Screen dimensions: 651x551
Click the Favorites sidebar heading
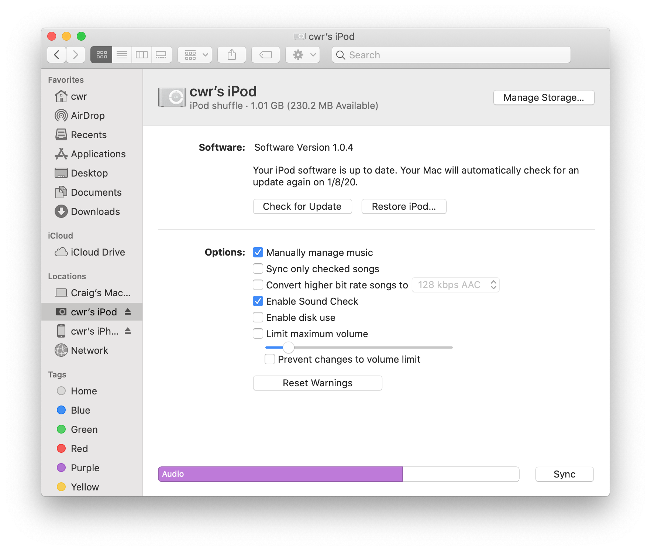click(66, 80)
